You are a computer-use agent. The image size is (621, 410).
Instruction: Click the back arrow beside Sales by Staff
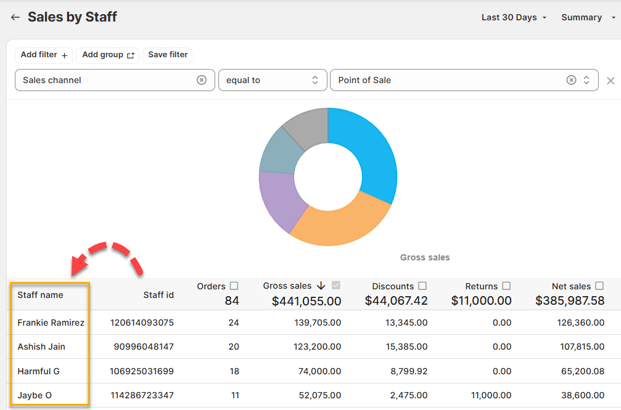[x=15, y=17]
